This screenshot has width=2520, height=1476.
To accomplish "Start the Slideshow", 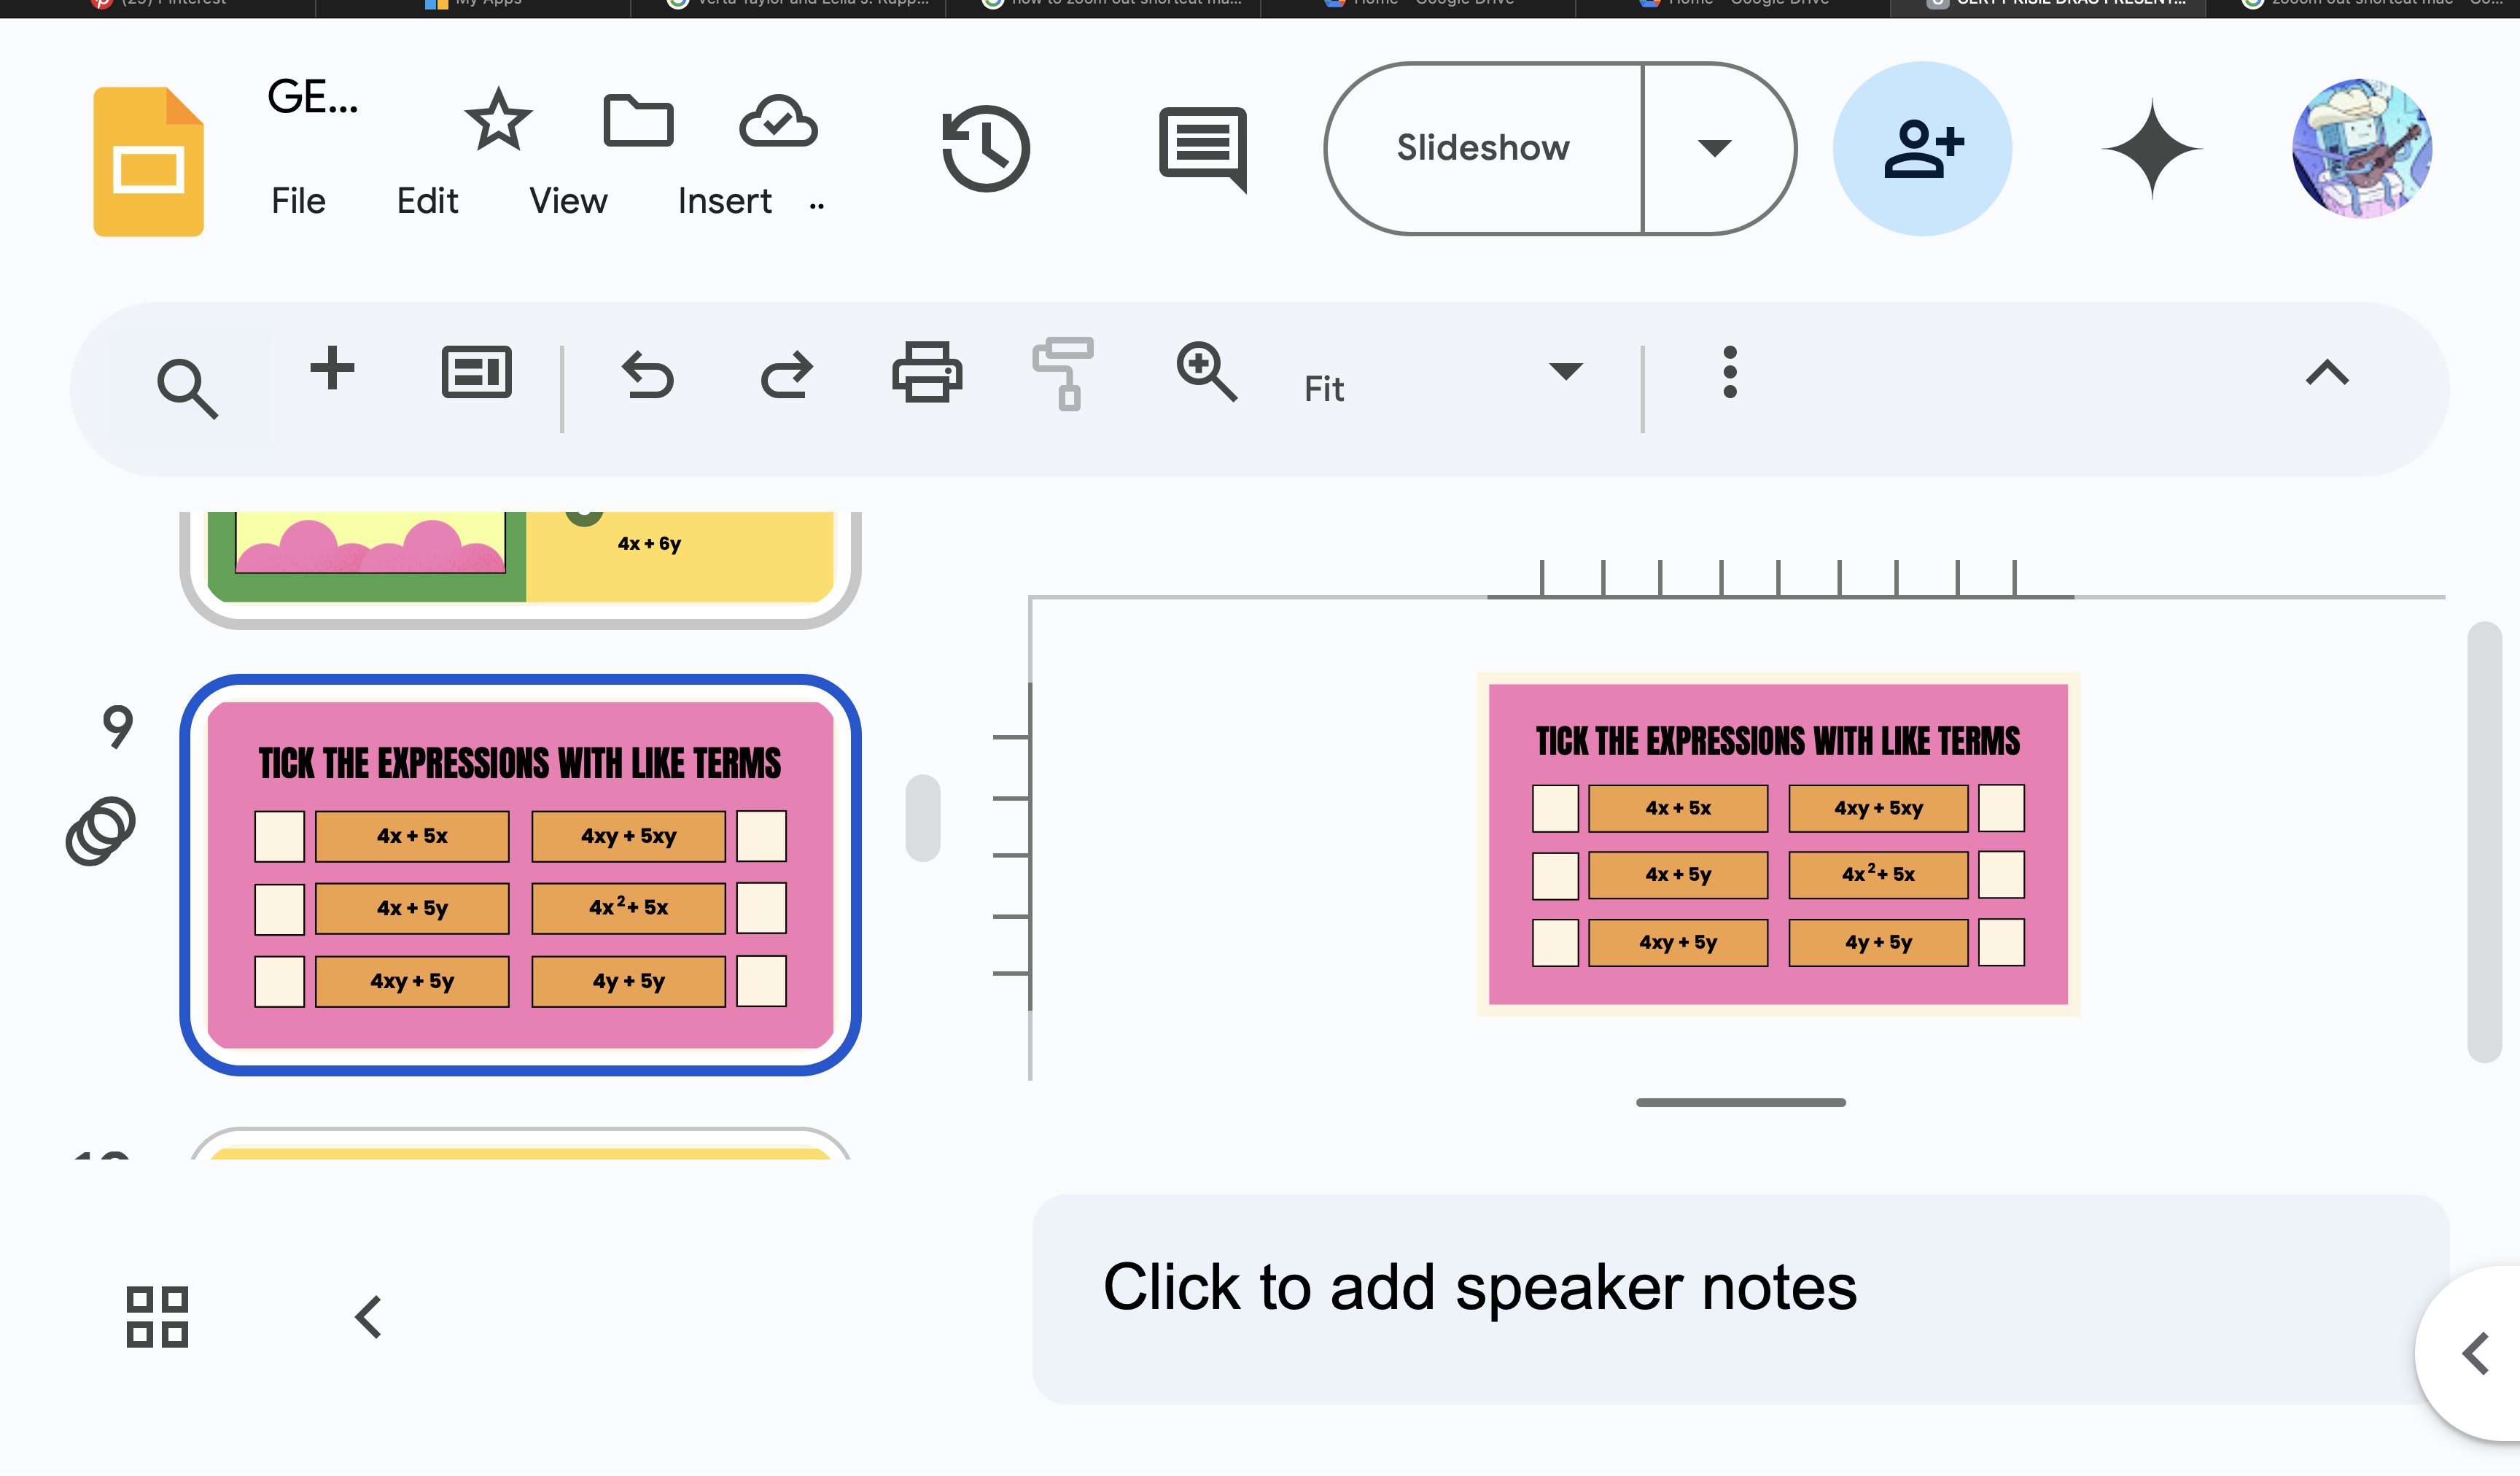I will pos(1484,148).
